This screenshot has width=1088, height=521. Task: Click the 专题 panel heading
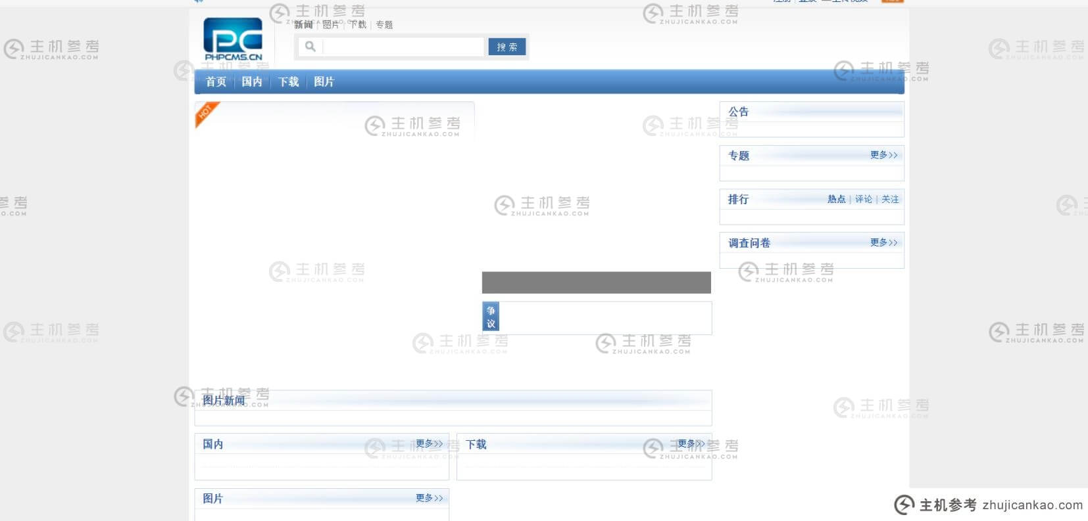pyautogui.click(x=739, y=156)
